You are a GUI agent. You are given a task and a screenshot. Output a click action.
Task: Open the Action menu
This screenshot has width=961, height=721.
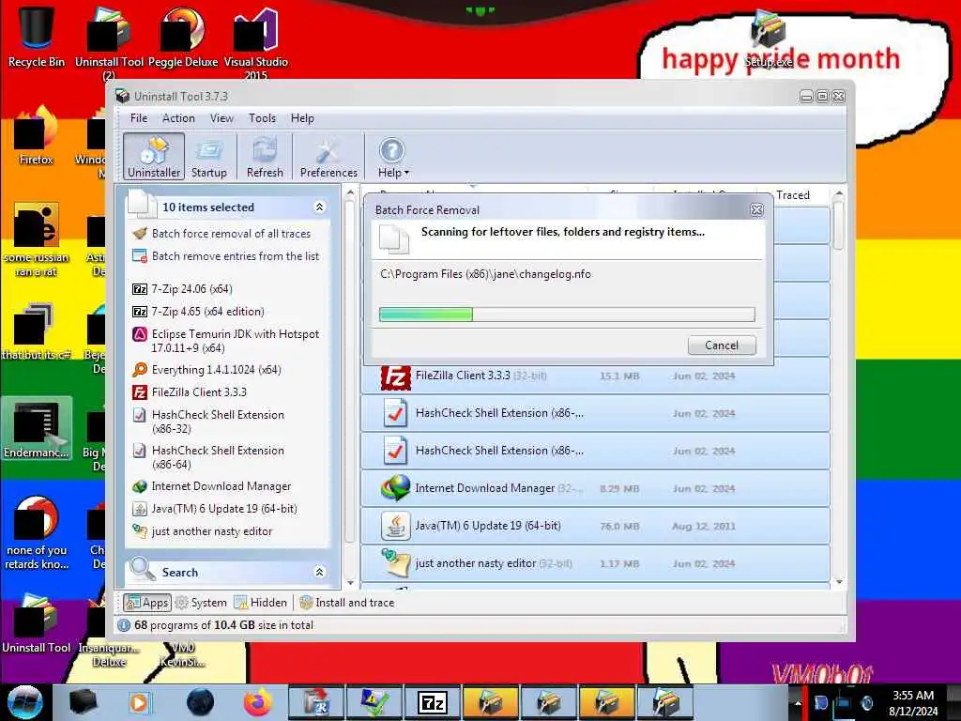coord(178,118)
